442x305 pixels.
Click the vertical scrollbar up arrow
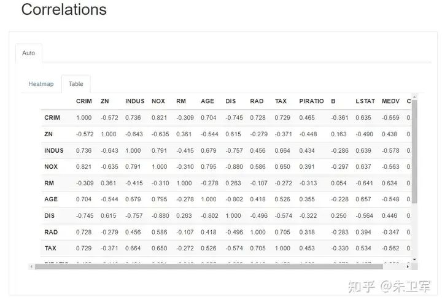click(x=414, y=97)
